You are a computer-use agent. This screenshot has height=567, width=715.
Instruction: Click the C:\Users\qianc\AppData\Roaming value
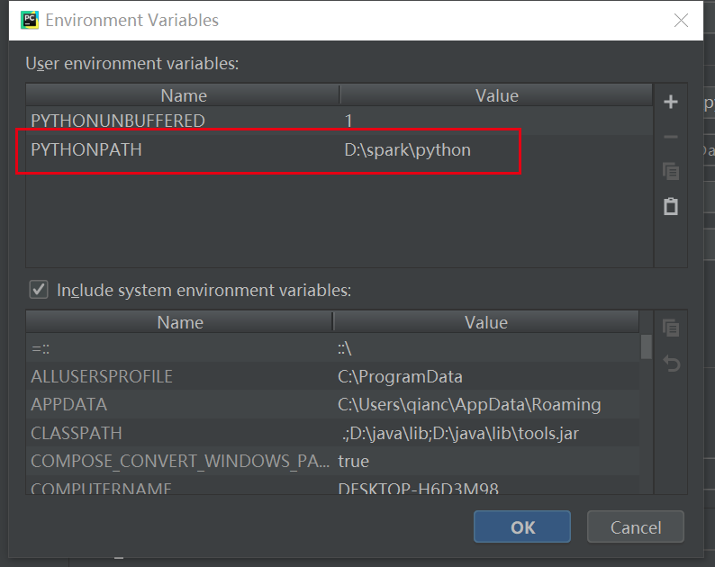tap(469, 405)
